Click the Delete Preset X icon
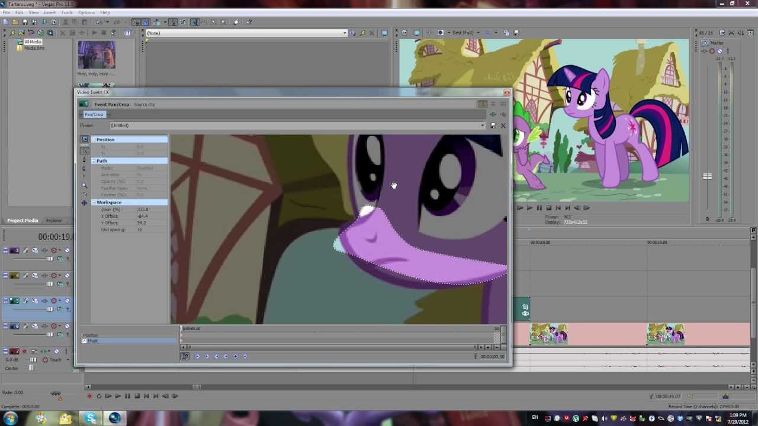758x426 pixels. (x=503, y=125)
